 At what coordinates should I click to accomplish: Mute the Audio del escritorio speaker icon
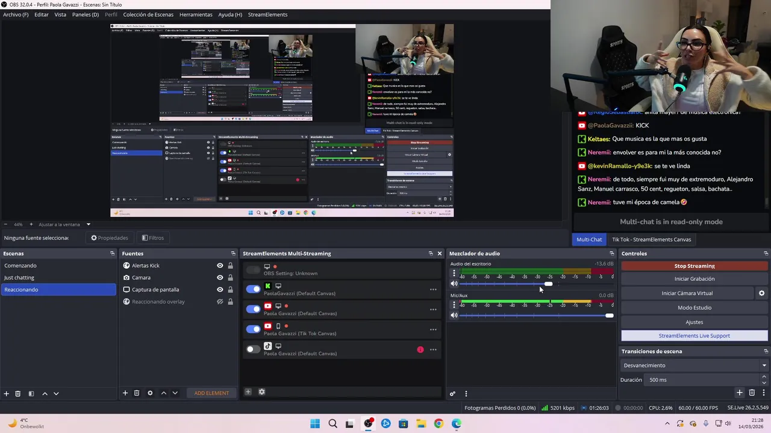pos(454,284)
